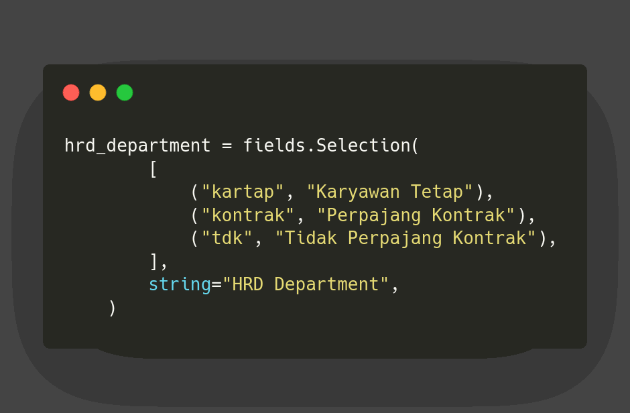This screenshot has width=630, height=413.
Task: Select the "Karyawan Tetap" label string
Action: [x=389, y=192]
